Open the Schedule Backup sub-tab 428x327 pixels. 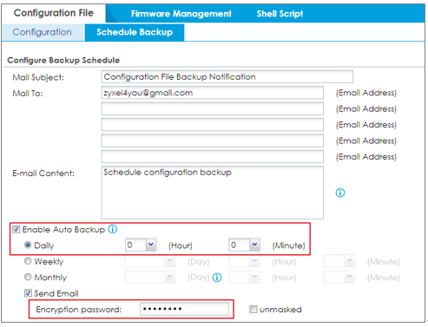coord(135,32)
